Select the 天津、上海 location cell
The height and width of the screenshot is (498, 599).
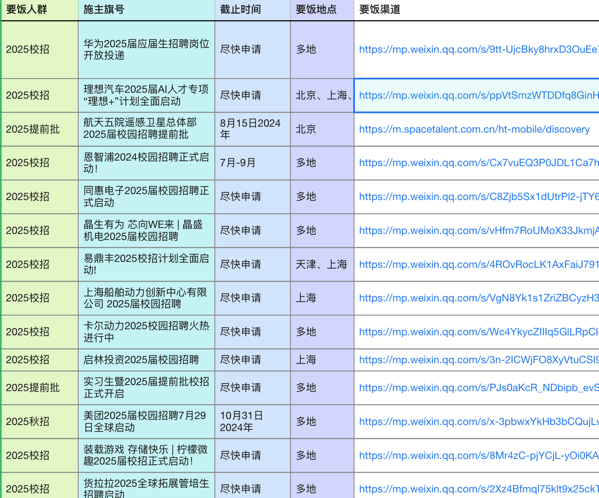(322, 264)
